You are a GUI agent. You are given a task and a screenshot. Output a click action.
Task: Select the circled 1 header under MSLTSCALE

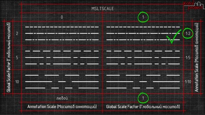coord(143,17)
